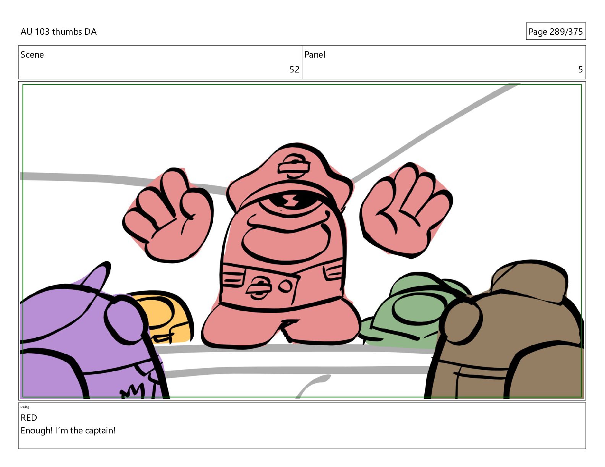
Task: Click the 'AU 103 thumbs DA' title text
Action: tap(58, 32)
